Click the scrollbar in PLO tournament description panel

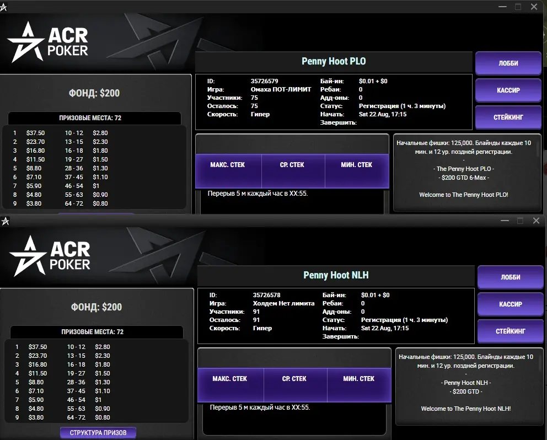coord(539,148)
